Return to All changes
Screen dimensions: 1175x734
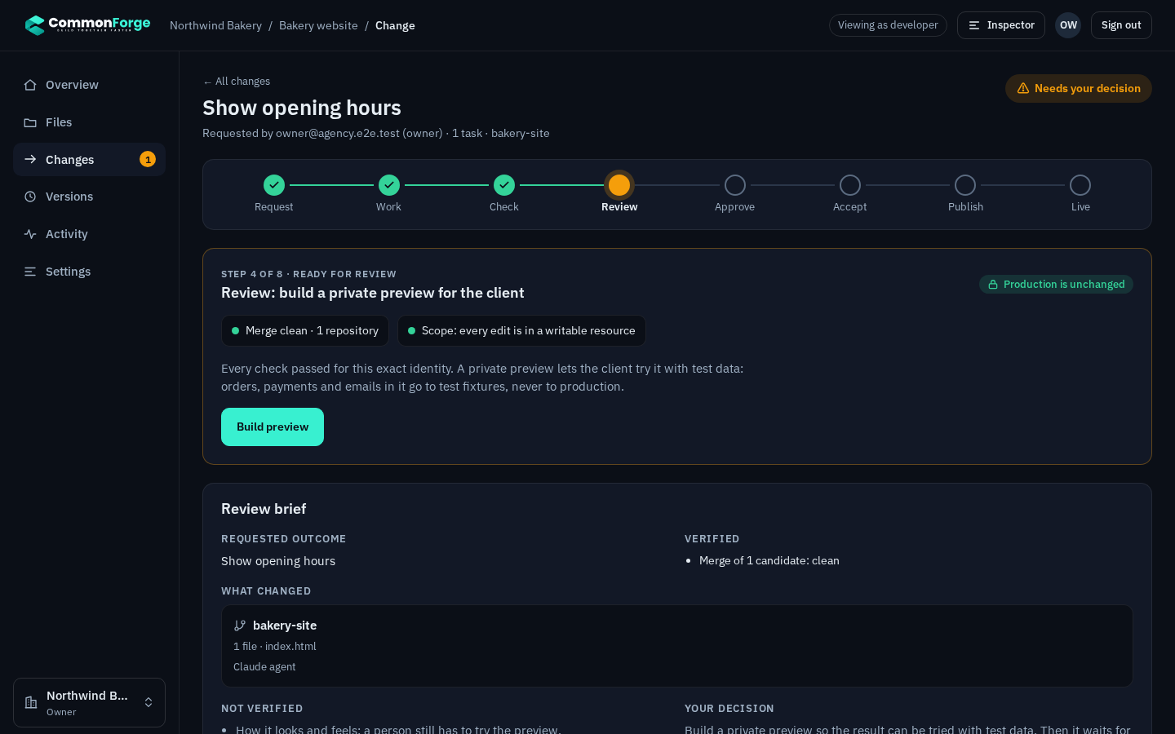[237, 82]
